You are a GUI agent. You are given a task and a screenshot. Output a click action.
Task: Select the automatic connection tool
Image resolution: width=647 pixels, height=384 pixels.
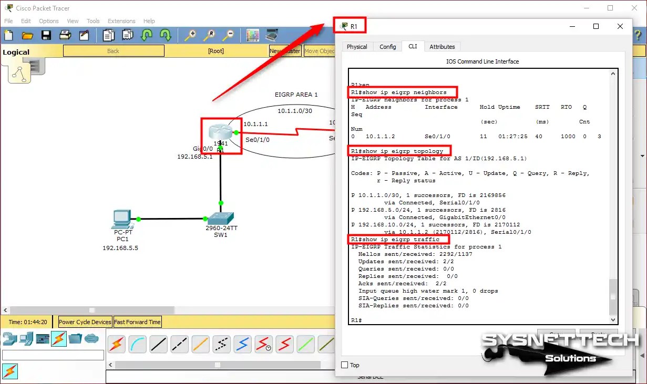coord(116,344)
